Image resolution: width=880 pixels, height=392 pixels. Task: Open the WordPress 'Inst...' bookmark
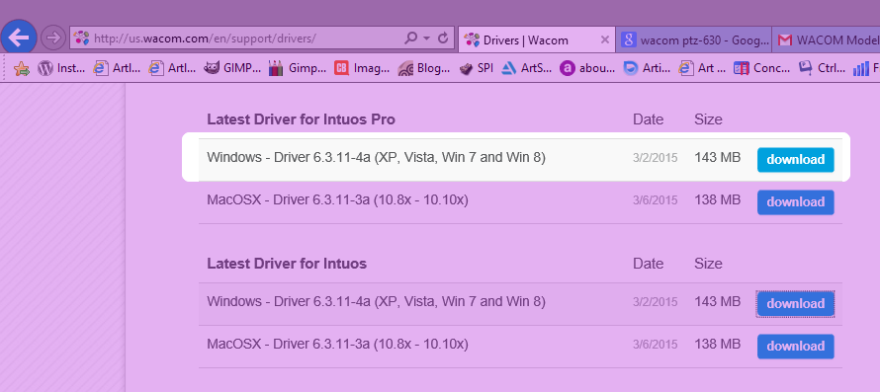click(x=61, y=68)
